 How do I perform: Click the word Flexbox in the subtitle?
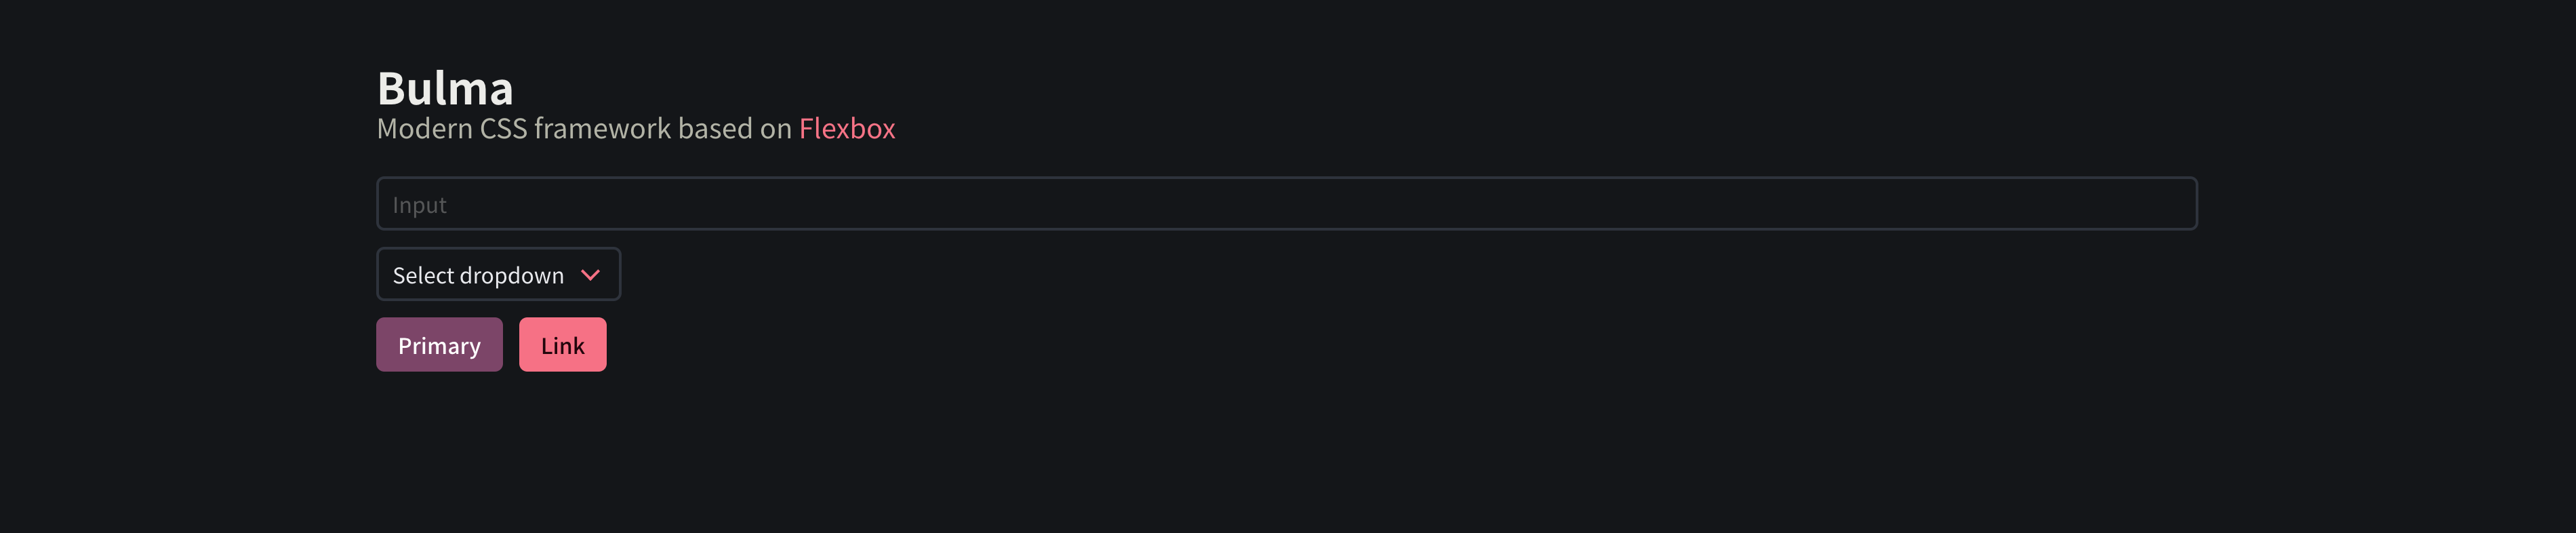pyautogui.click(x=847, y=128)
